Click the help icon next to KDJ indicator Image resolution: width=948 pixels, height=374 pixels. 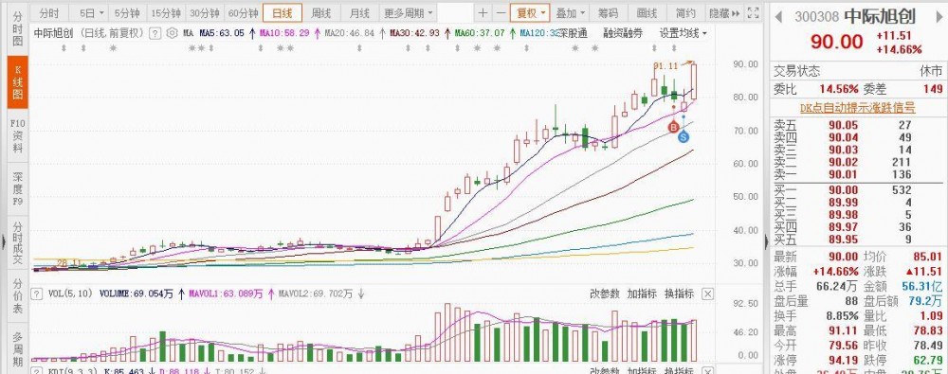click(x=37, y=371)
